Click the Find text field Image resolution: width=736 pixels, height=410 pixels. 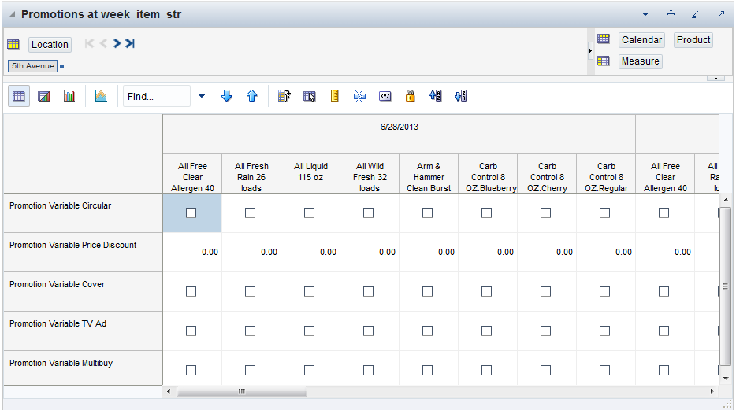pos(157,97)
